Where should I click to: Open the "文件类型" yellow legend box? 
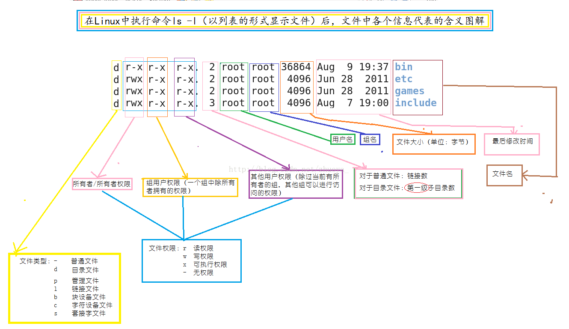click(65, 288)
